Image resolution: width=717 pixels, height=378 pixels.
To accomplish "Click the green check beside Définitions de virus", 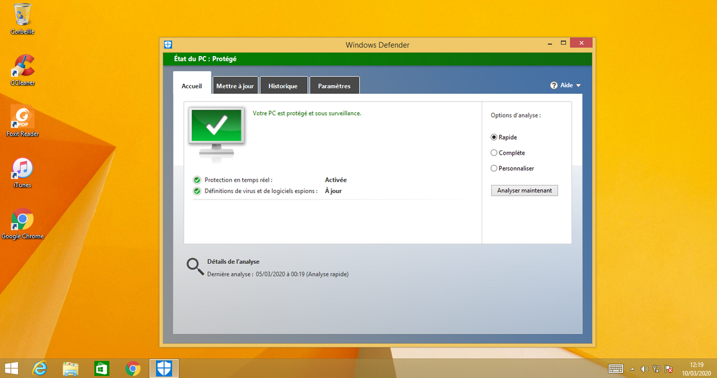I will (x=197, y=191).
